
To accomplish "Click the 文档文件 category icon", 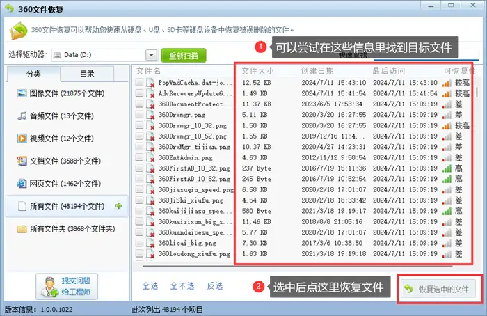I will tap(22, 161).
